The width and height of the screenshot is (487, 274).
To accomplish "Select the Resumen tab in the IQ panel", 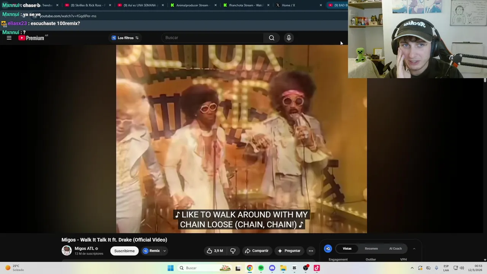I will click(371, 249).
